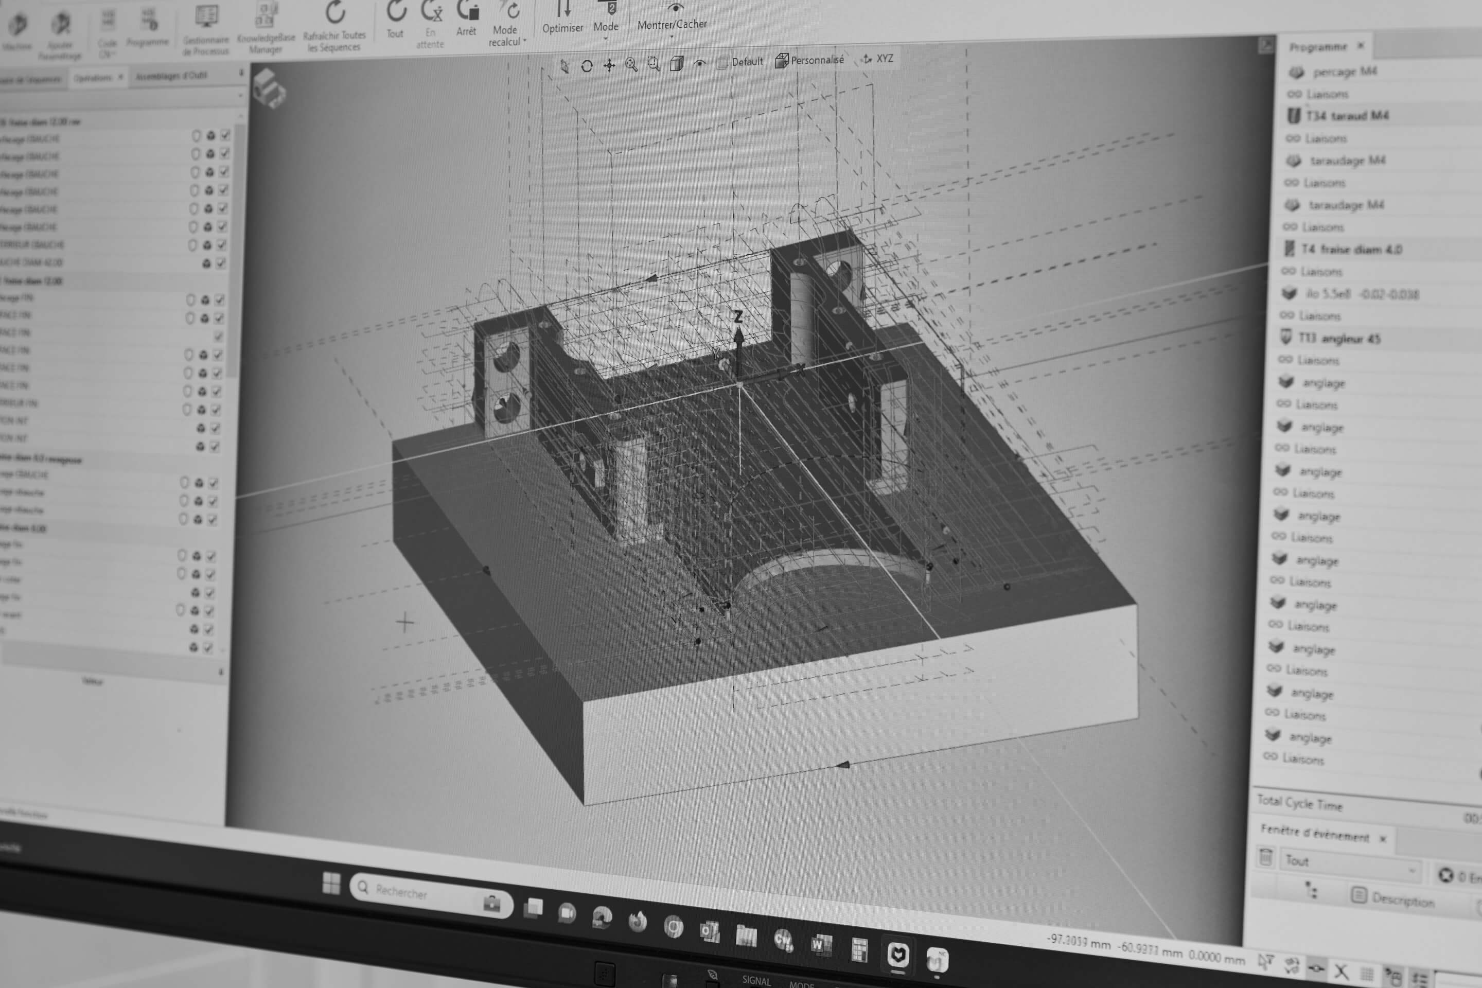Toggle the Default view option
The height and width of the screenshot is (988, 1482).
tap(740, 62)
